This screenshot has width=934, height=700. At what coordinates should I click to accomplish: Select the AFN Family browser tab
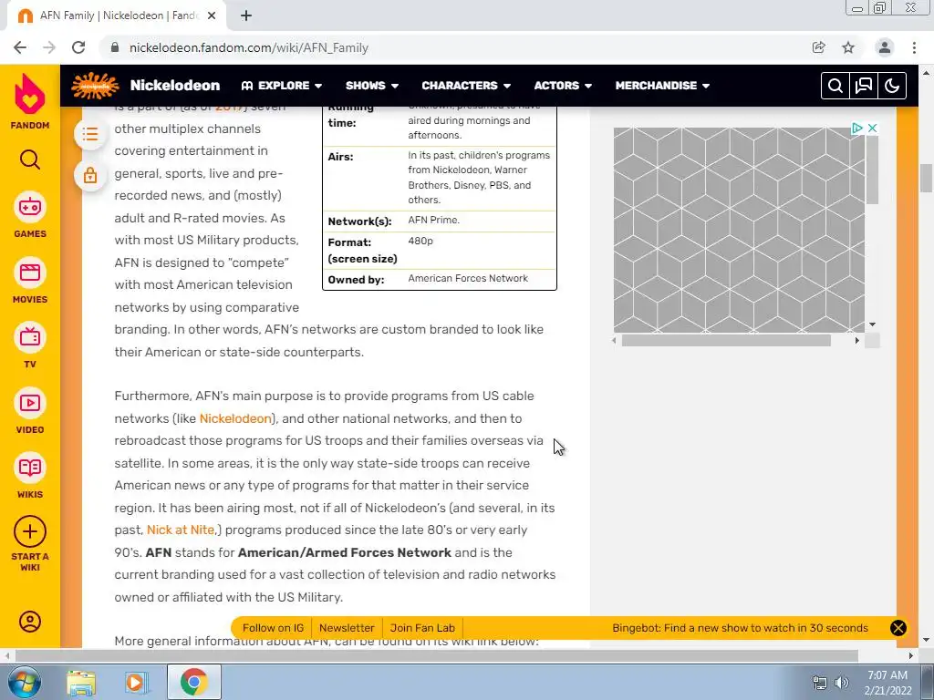117,15
